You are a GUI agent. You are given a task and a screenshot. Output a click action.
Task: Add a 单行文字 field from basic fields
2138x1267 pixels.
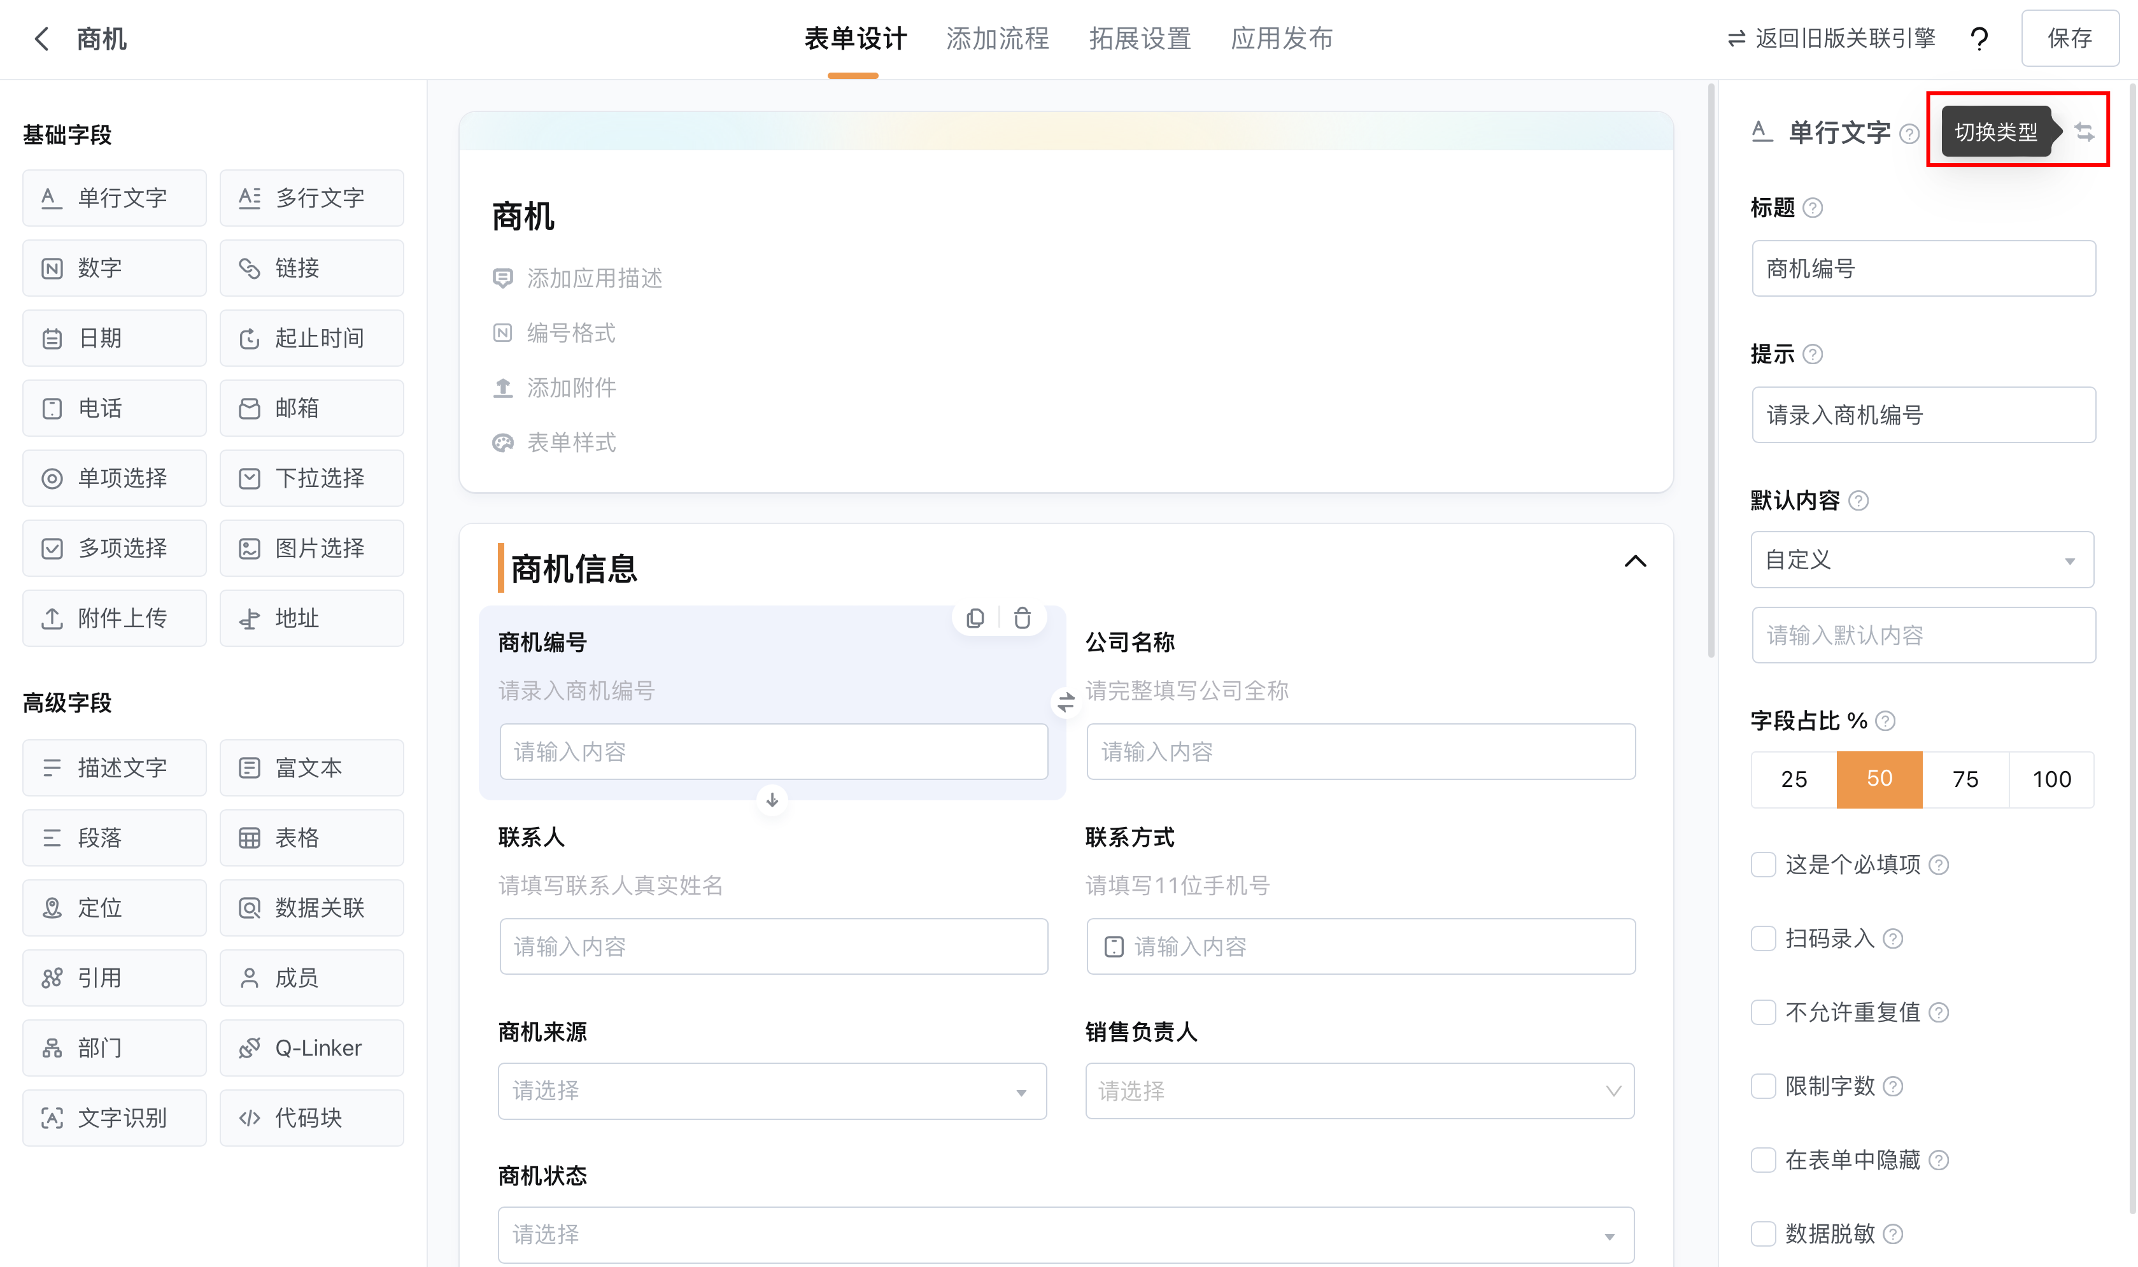click(115, 198)
